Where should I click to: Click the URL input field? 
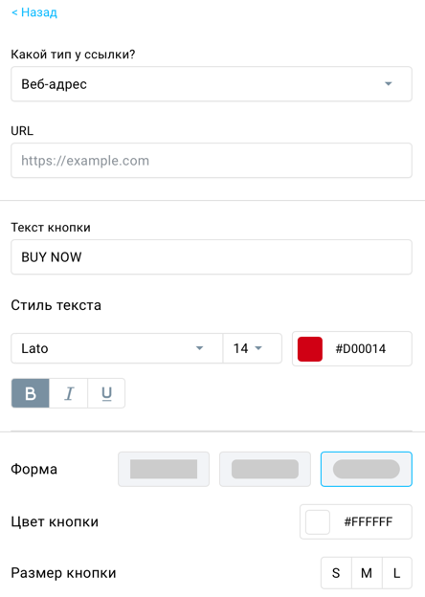[212, 161]
